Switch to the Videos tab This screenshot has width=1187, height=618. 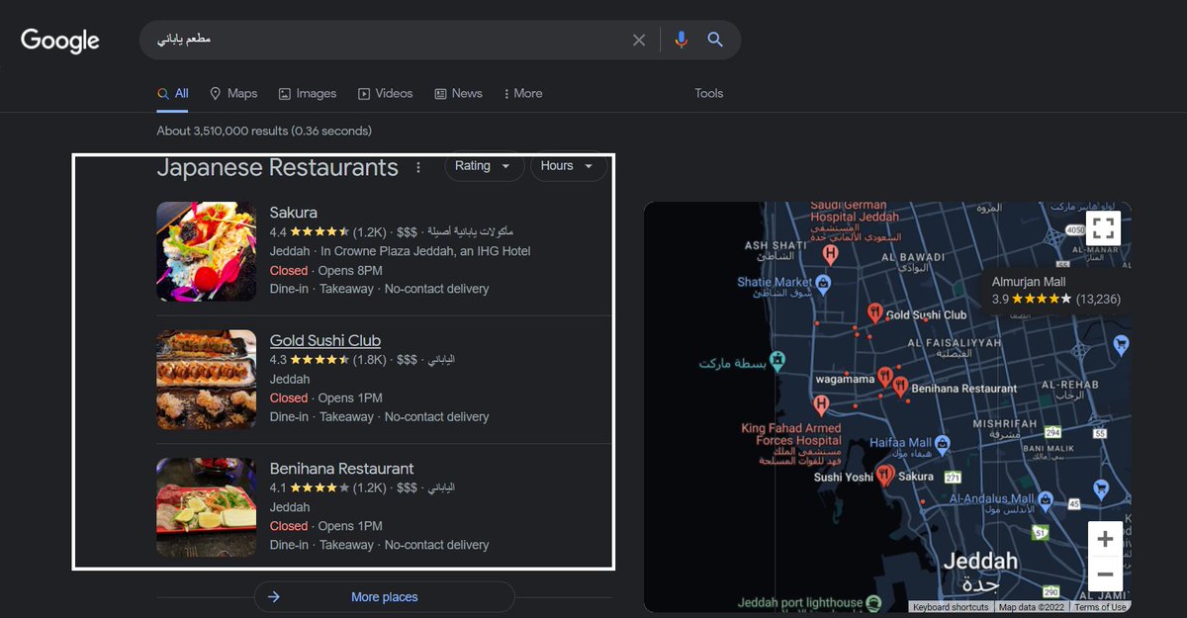(386, 93)
